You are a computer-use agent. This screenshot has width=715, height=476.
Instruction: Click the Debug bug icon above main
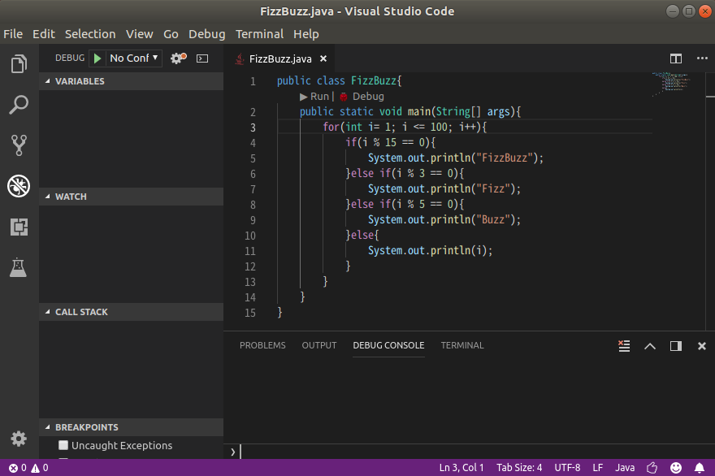344,97
